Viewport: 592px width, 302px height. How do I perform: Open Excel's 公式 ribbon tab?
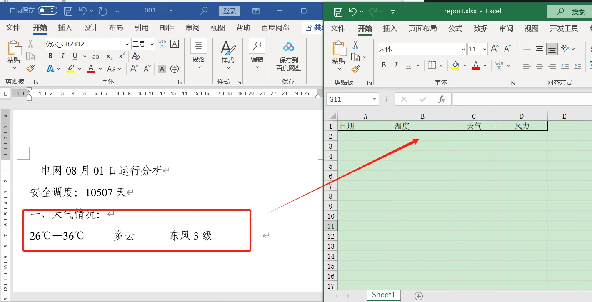coord(455,28)
